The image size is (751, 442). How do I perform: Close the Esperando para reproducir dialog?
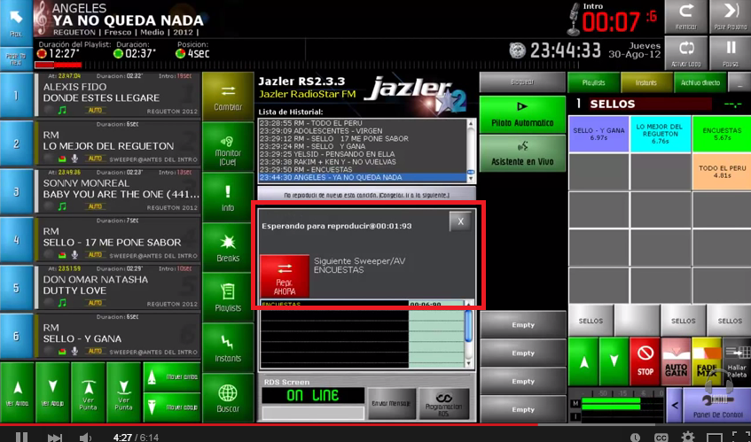(460, 221)
